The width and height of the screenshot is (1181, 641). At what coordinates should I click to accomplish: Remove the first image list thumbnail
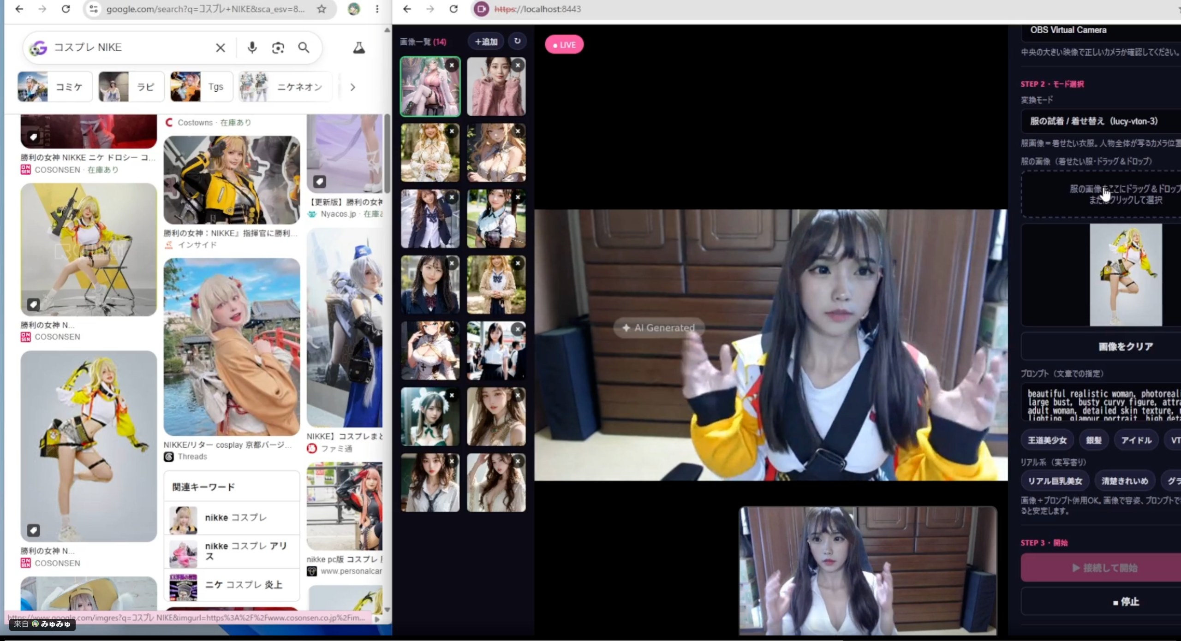(x=452, y=65)
